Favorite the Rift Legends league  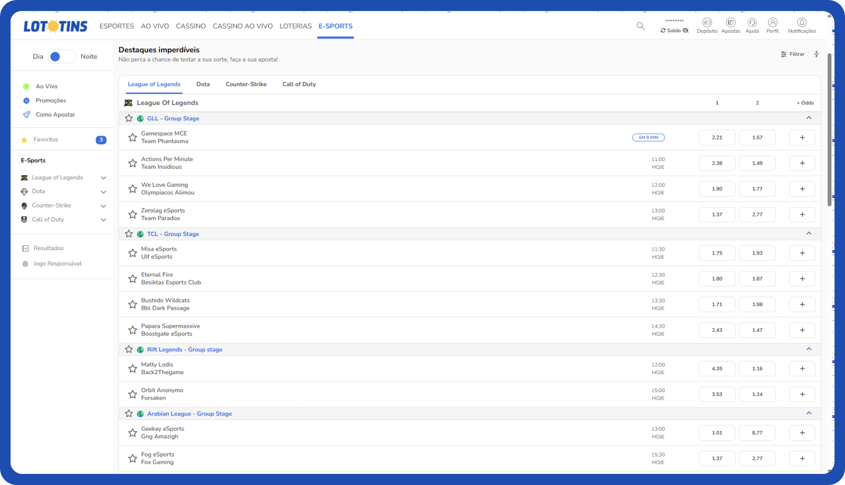click(x=129, y=349)
